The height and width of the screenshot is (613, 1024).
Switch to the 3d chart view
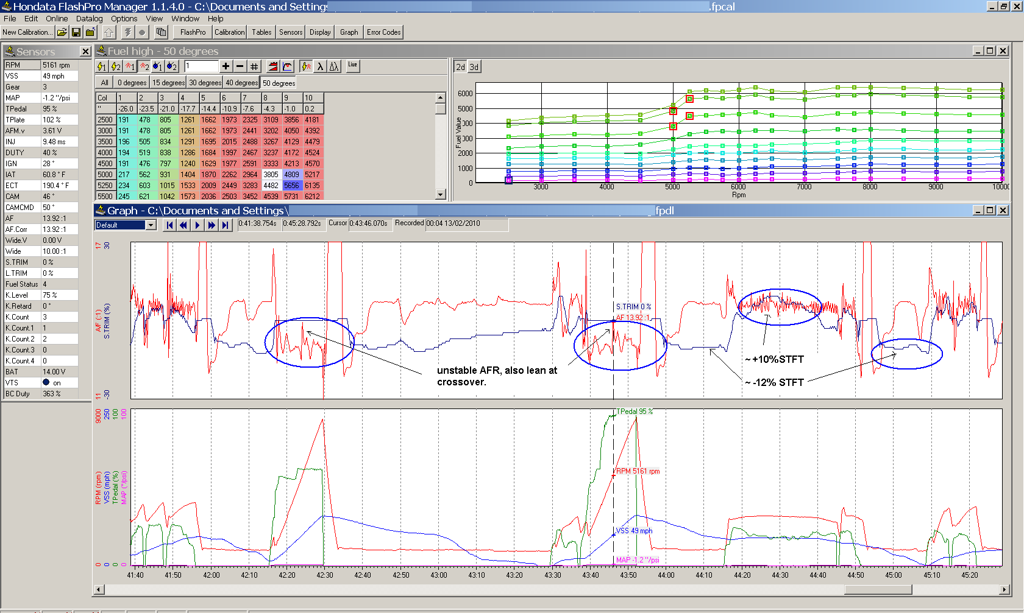[x=474, y=67]
